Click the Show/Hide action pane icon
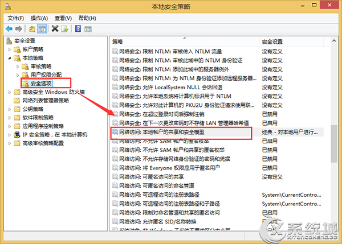 tap(88, 29)
